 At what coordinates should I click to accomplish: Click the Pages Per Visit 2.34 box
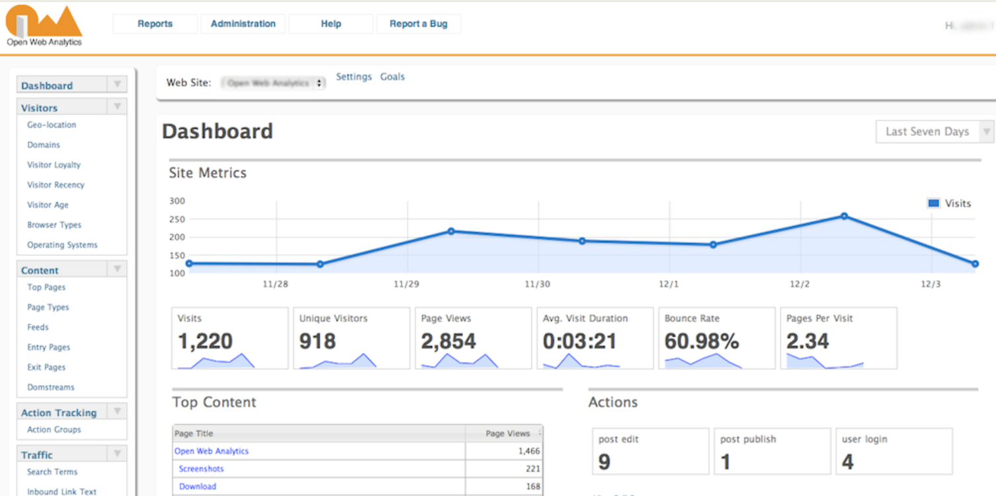(x=839, y=338)
